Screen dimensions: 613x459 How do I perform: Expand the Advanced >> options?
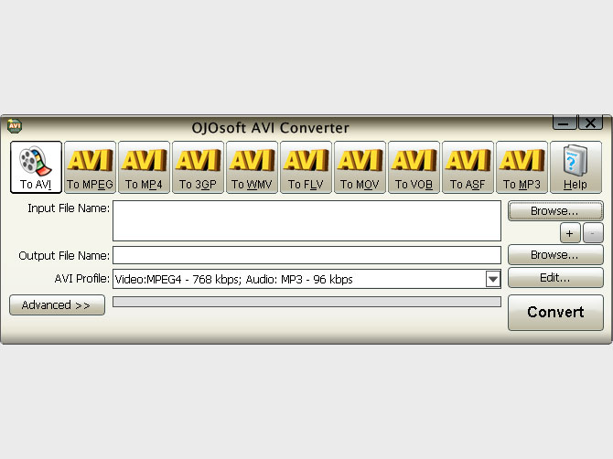pyautogui.click(x=57, y=304)
